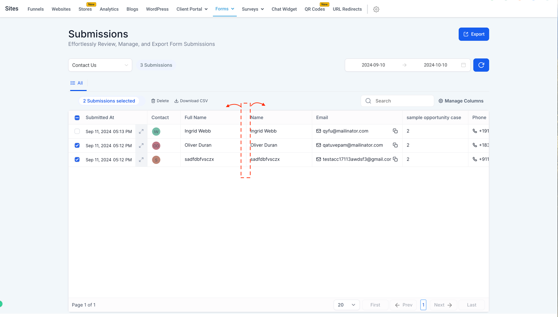Viewport: 558px width, 317px height.
Task: Open the QR Codes section
Action: click(x=315, y=9)
